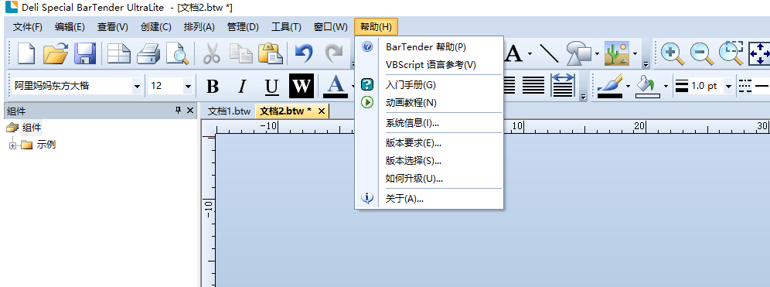Screen dimensions: 770x287
Task: Click the line color paintbrush icon
Action: [x=610, y=86]
